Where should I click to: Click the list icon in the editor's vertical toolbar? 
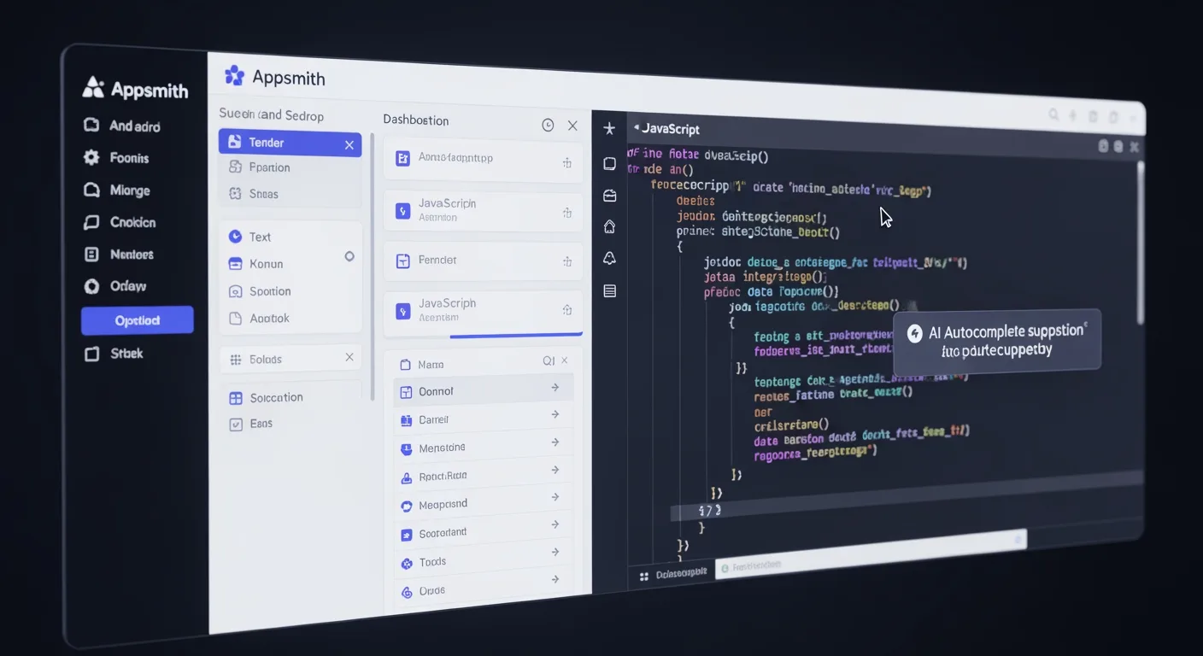(609, 290)
